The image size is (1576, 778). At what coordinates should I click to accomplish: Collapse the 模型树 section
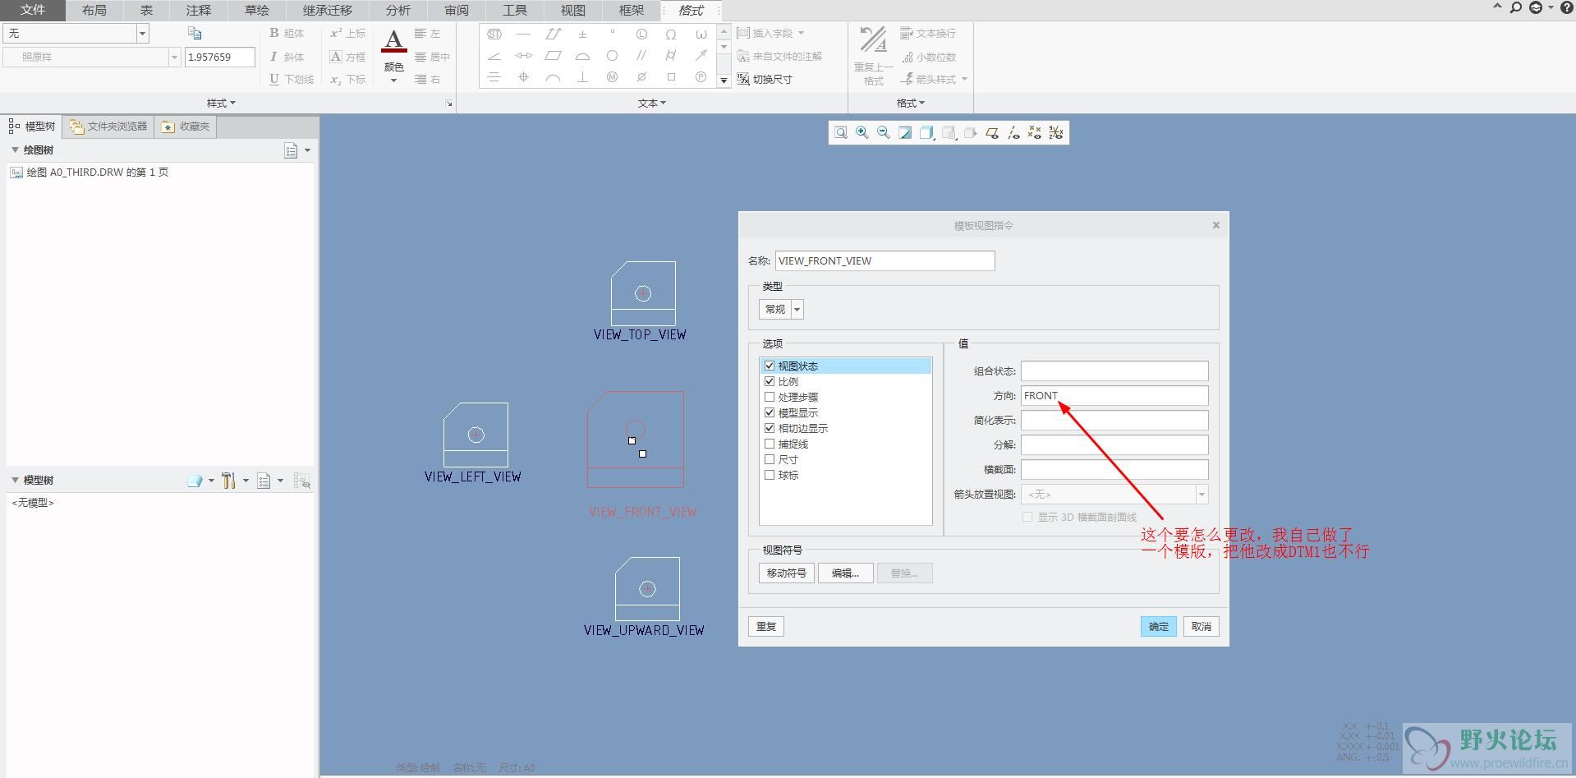(15, 481)
